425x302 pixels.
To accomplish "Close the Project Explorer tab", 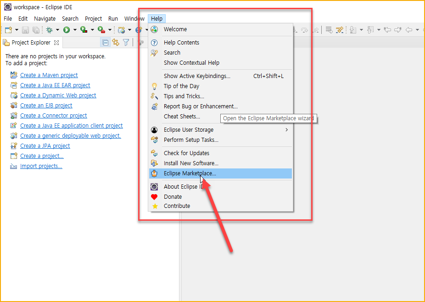I will [x=56, y=43].
